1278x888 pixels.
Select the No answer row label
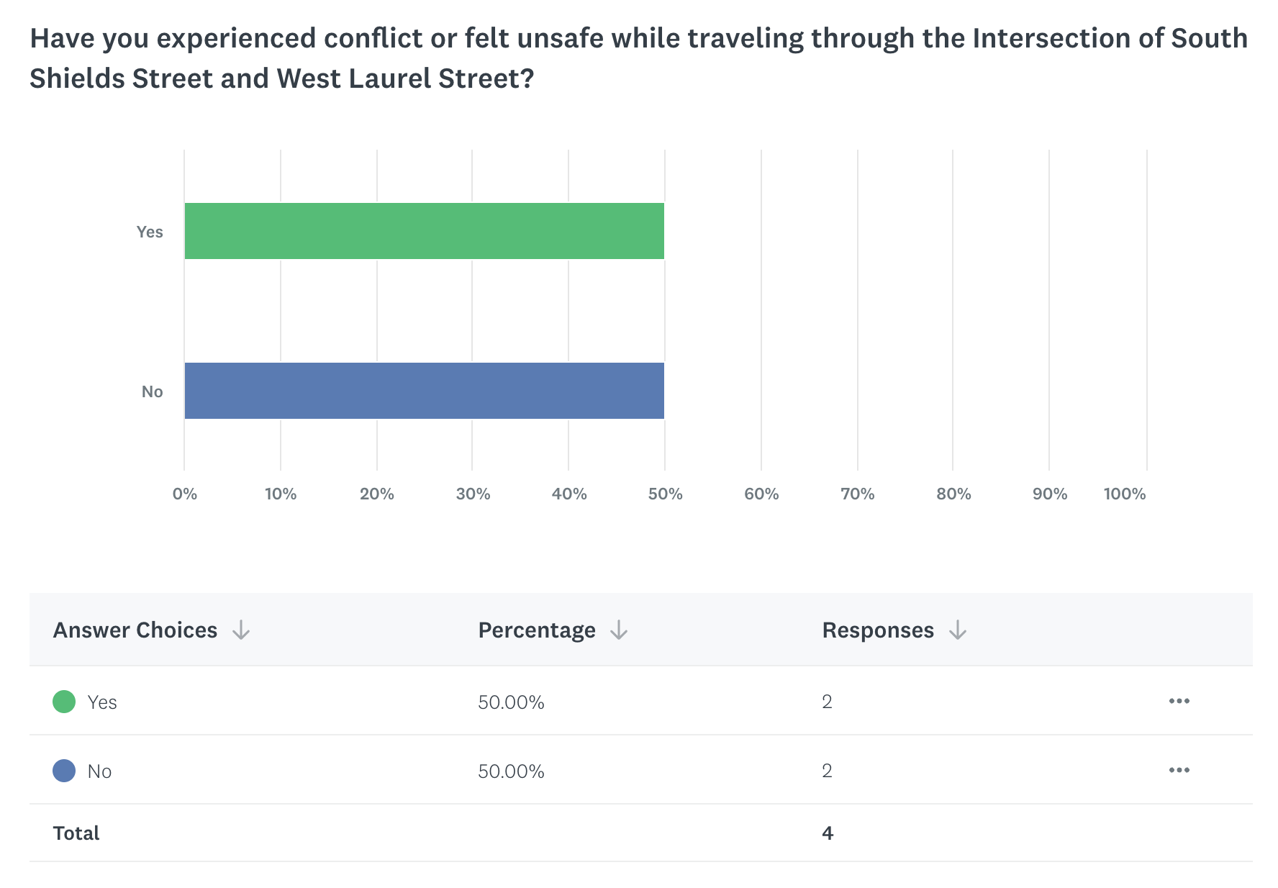pos(99,771)
